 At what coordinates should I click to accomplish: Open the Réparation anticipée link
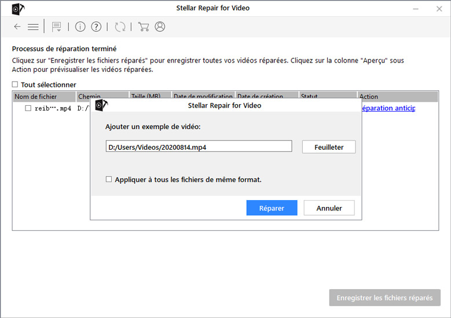388,108
